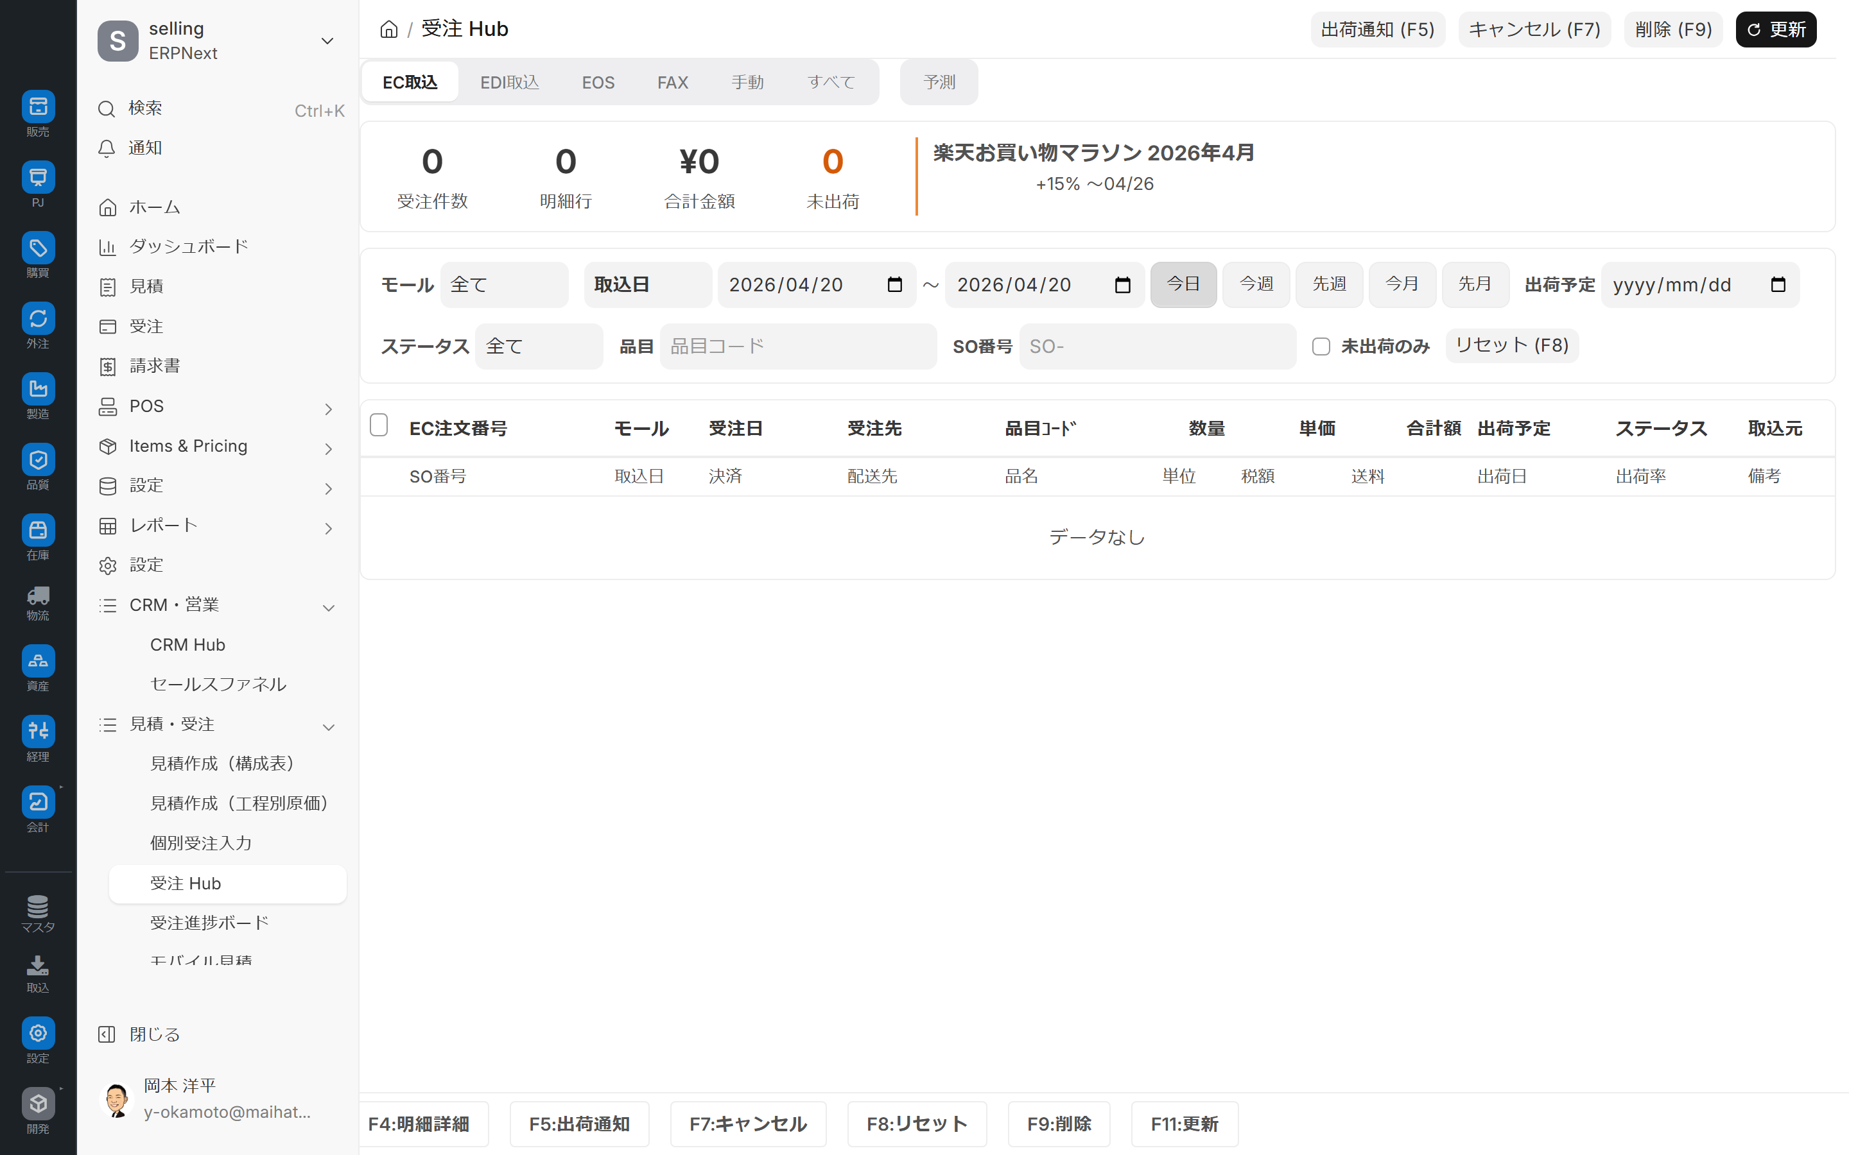Open the モール dropdown filter
Screen dimensions: 1849x1155
(x=503, y=285)
